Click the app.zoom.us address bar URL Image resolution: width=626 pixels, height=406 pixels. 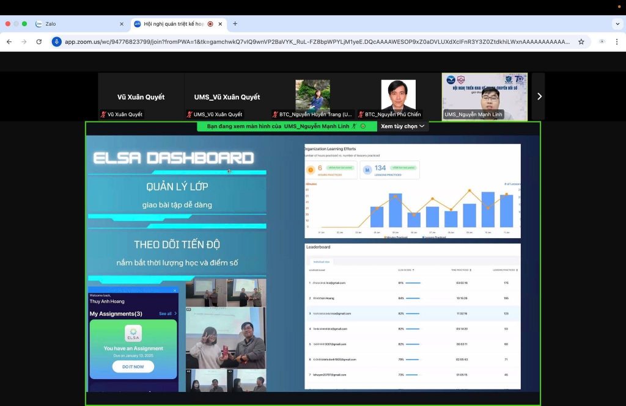coord(317,42)
